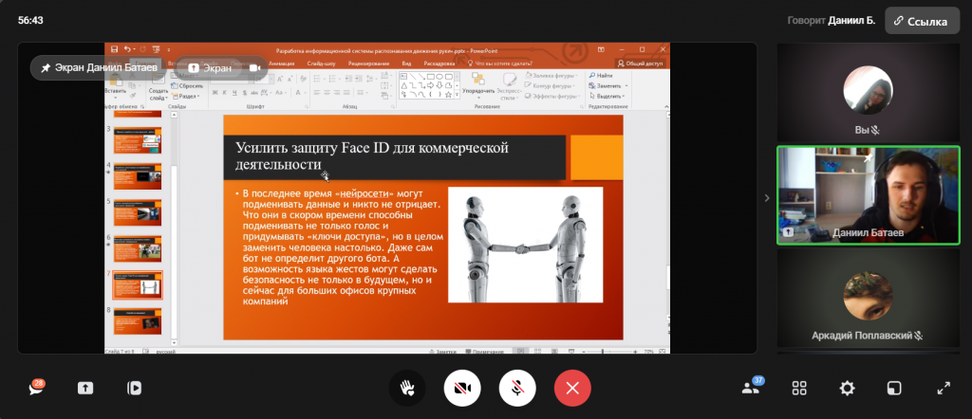Open the chat with 28 unread messages
This screenshot has height=419, width=972.
[36, 388]
